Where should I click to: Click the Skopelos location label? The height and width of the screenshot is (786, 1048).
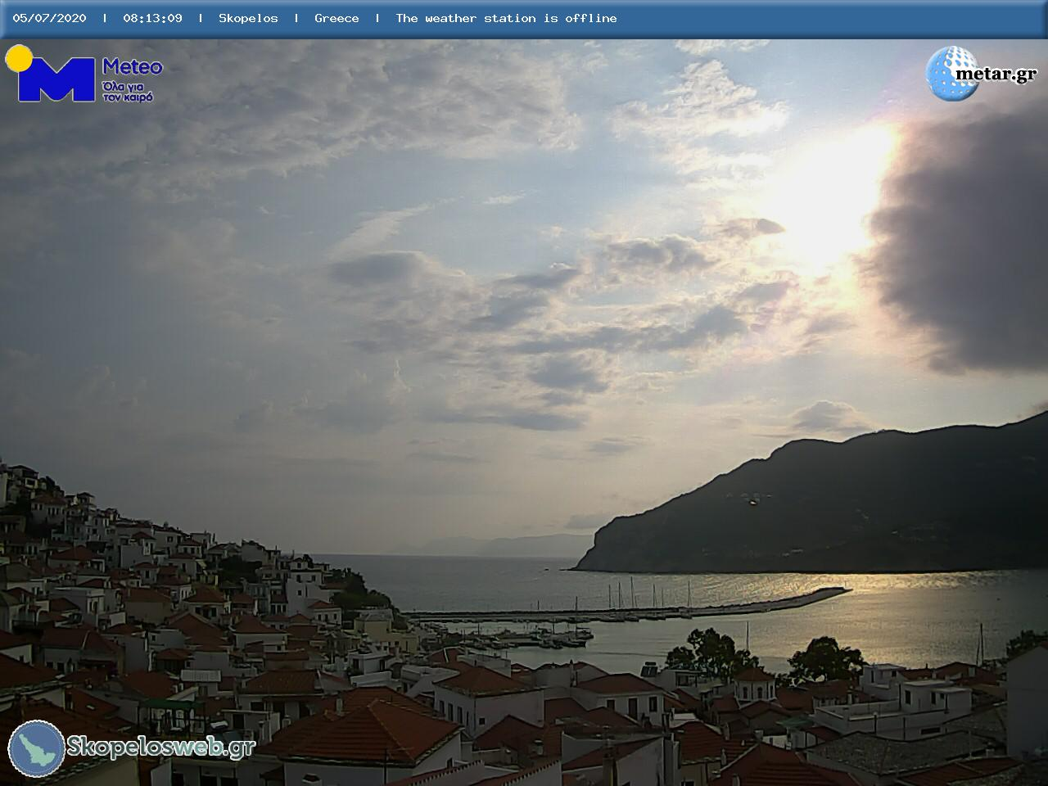pos(248,18)
